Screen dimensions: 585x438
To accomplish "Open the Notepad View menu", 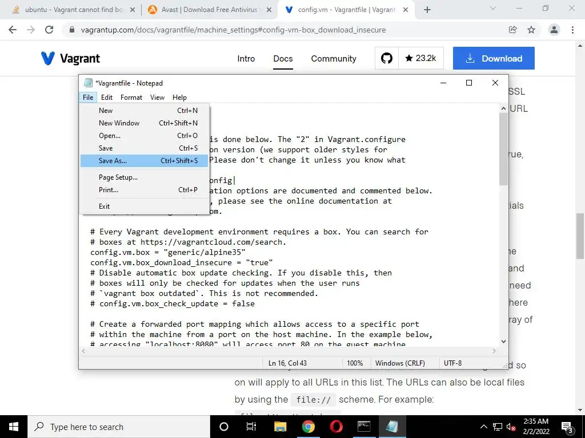I will pyautogui.click(x=158, y=97).
